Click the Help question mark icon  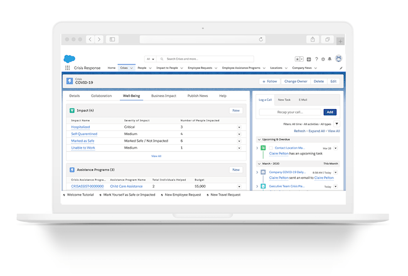[x=316, y=59]
